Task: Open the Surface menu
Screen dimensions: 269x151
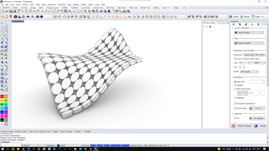Action: [x=25, y=4]
